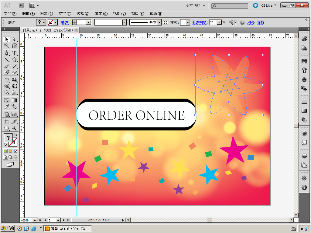Viewport: 311px width, 233px height.
Task: Select the Perspective Grid tool
Action: click(14, 93)
